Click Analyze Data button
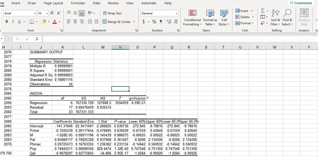The image size is (318, 161). (x=304, y=18)
